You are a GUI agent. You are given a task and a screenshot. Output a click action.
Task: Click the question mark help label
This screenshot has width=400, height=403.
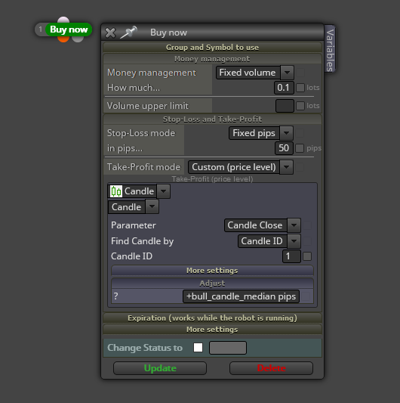click(116, 296)
